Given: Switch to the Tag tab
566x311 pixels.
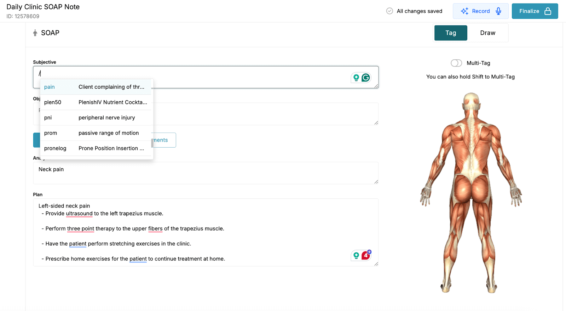Looking at the screenshot, I should tap(451, 33).
